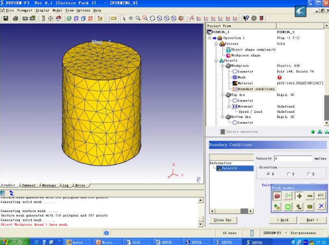This screenshot has height=245, width=329.
Task: Collapse the Bottom die tree node
Action: click(222, 117)
